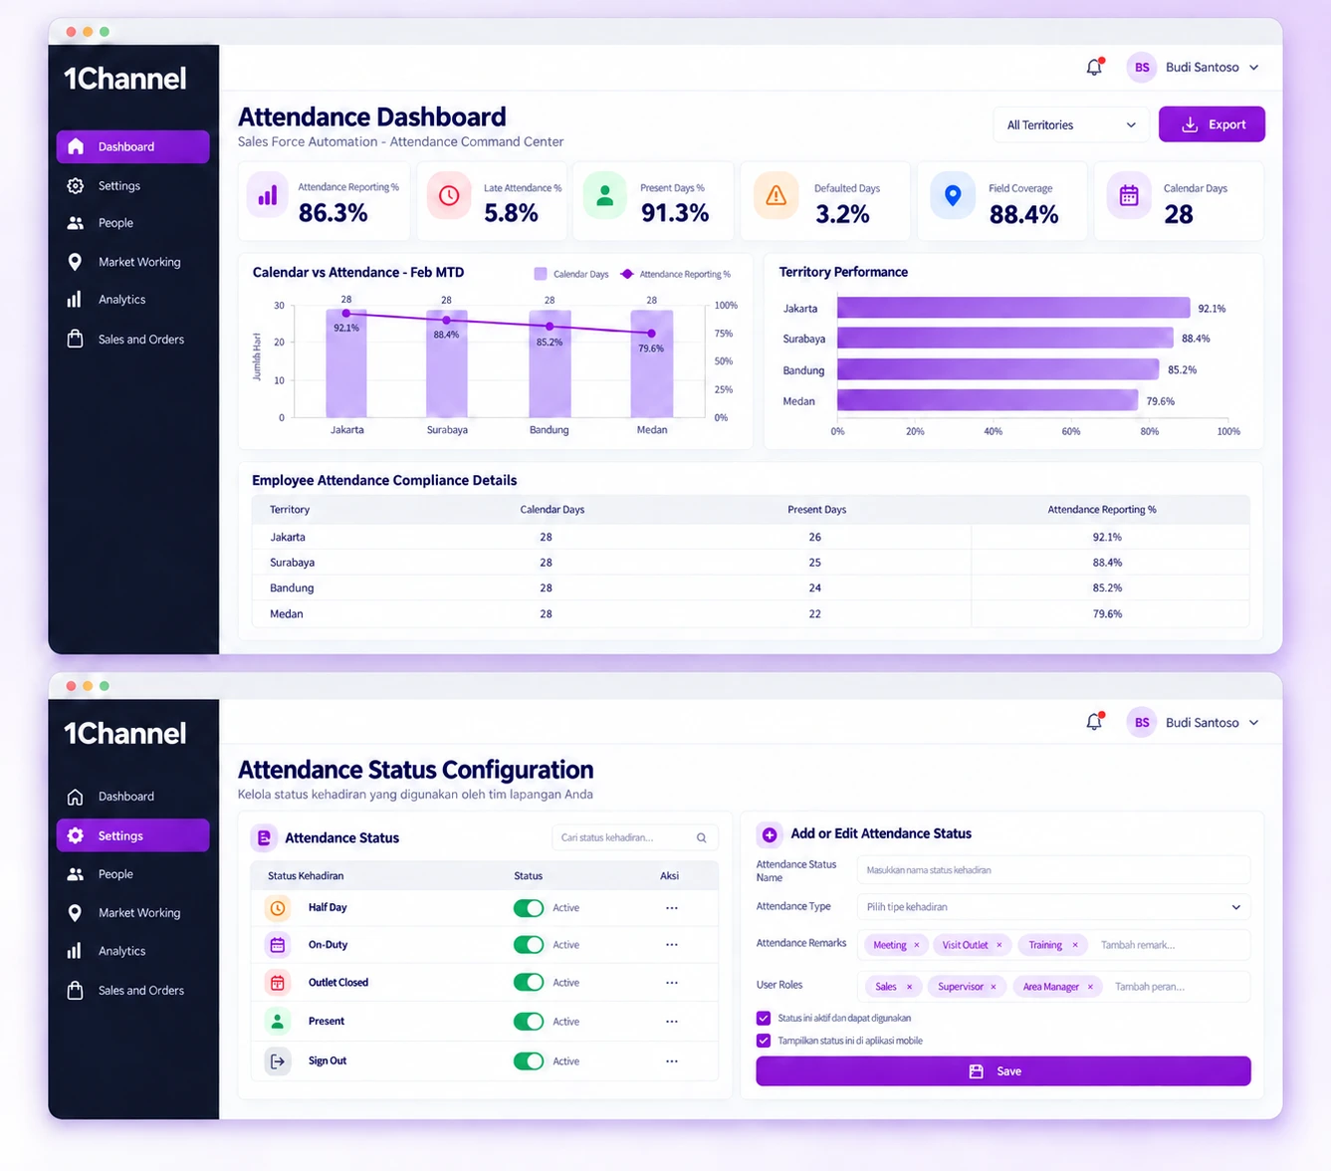Click 'Tambah peran...' input in User Roles
Screen dimensions: 1331x1171
pos(1150,987)
